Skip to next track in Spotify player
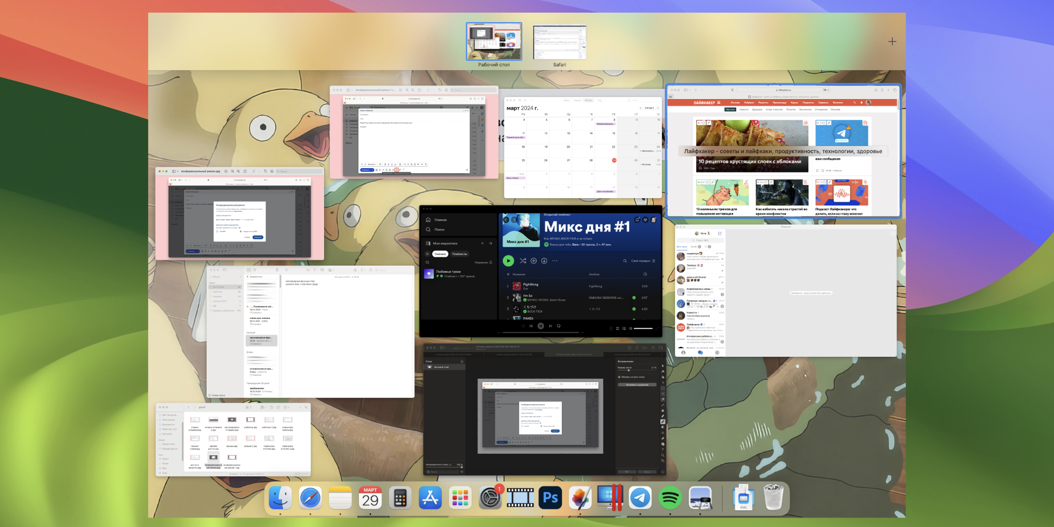 pyautogui.click(x=550, y=326)
